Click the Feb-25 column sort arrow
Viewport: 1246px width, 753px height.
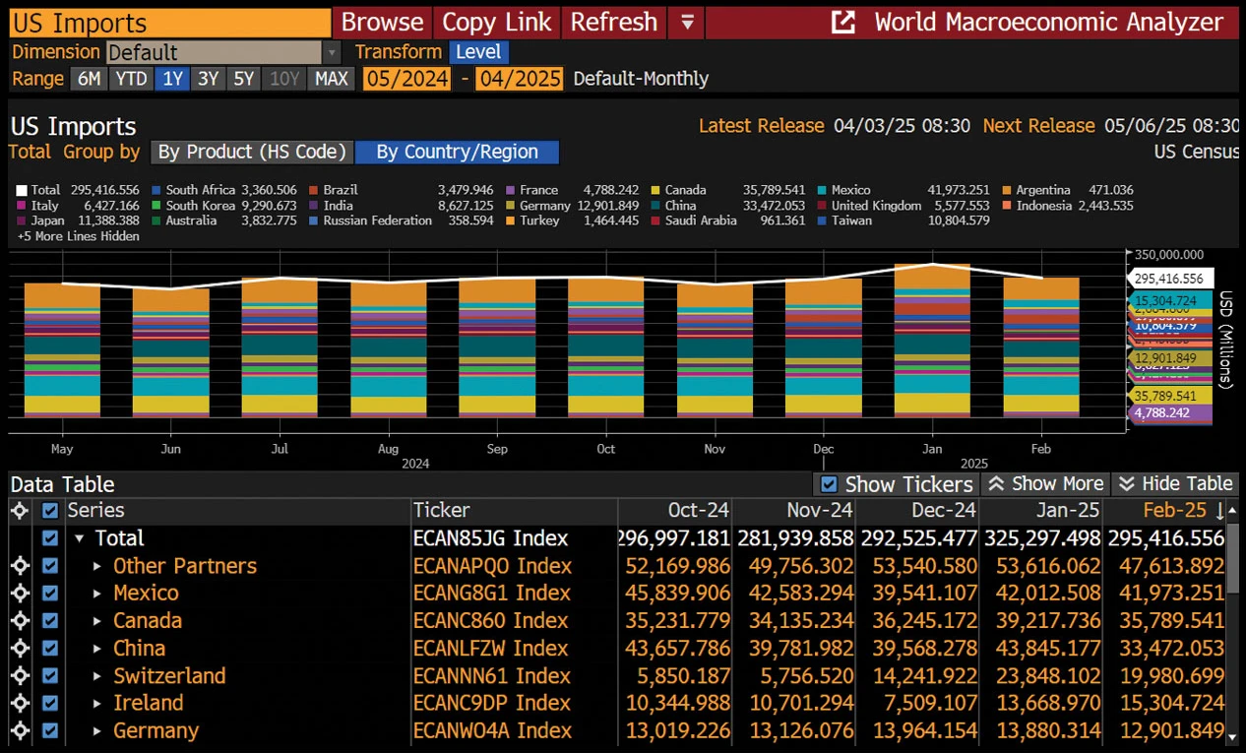pyautogui.click(x=1220, y=511)
